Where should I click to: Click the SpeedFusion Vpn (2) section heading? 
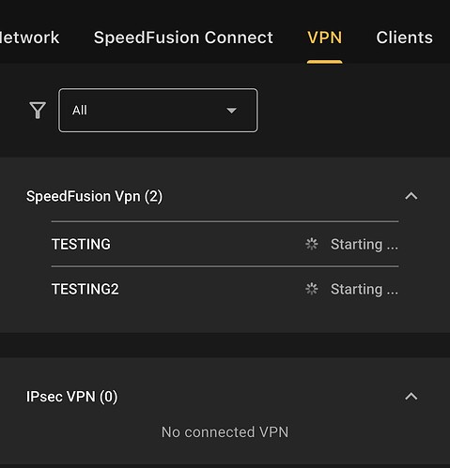pyautogui.click(x=94, y=197)
